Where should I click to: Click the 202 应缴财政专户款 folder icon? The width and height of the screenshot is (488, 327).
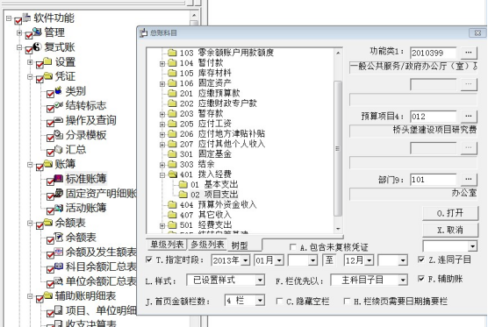172,103
